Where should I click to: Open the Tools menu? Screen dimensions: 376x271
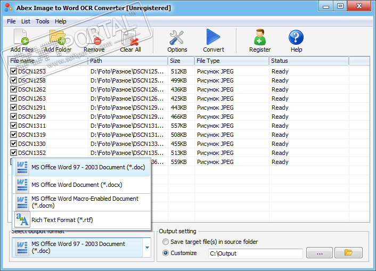pyautogui.click(x=43, y=21)
